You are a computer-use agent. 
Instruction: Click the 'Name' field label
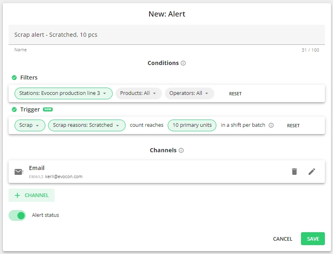coord(21,50)
